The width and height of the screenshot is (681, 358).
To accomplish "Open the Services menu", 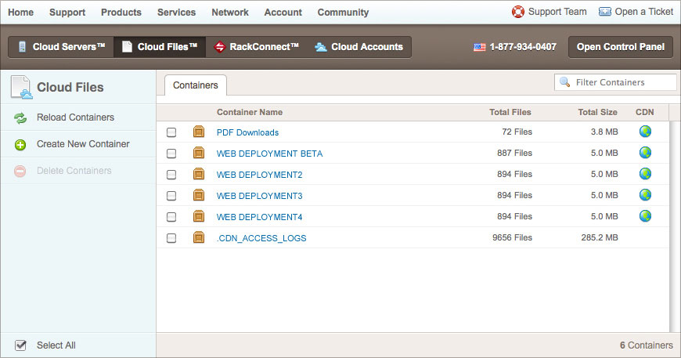I will (176, 13).
